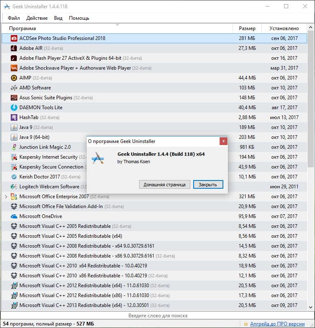Open the Помощь menu
This screenshot has width=315, height=328.
79,18
